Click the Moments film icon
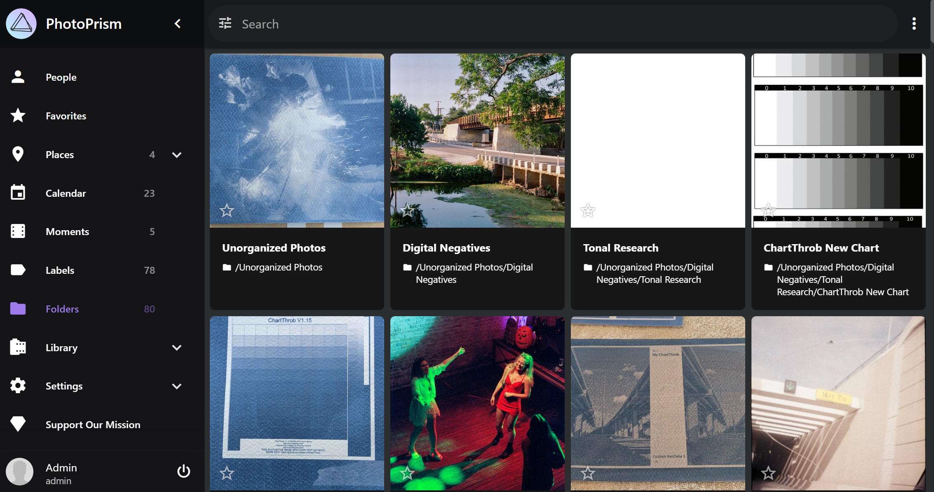The height and width of the screenshot is (492, 934). pos(18,231)
